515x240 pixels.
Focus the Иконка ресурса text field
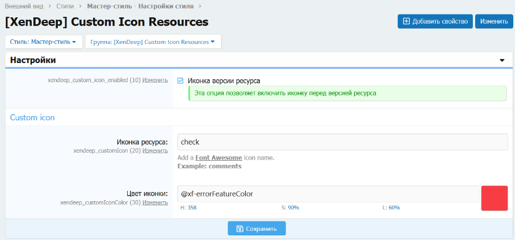[342, 142]
